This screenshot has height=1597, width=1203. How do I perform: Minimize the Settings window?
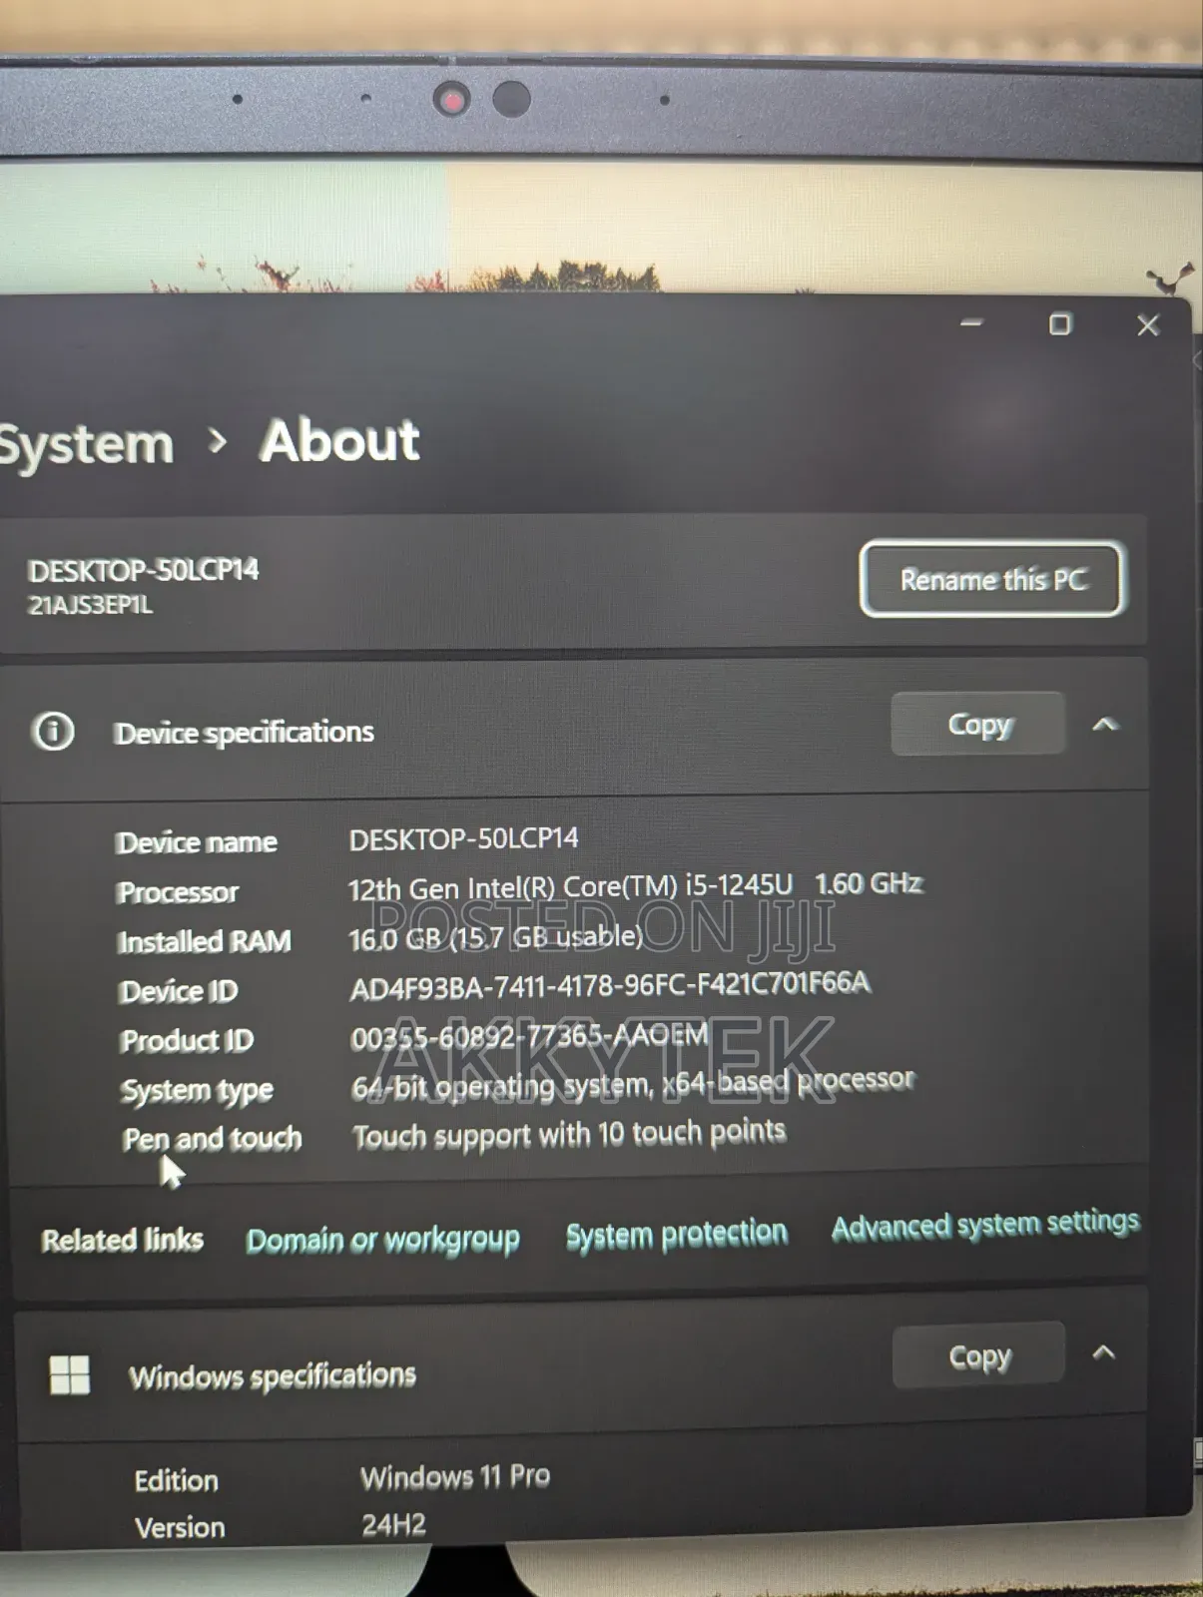[x=971, y=323]
